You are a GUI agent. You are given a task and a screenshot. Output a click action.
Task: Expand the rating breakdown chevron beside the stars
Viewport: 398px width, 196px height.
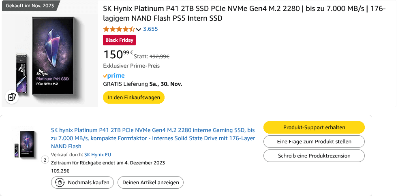(139, 29)
